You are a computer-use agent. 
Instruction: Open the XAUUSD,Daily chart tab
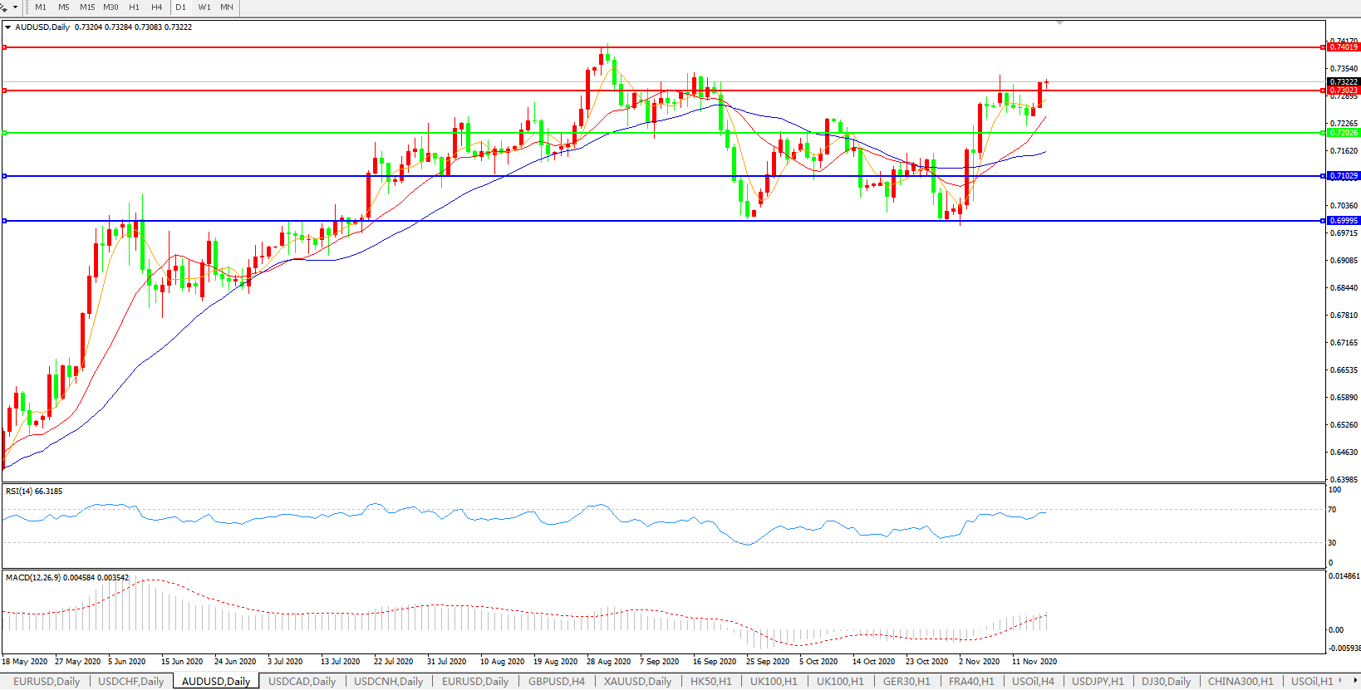(637, 682)
